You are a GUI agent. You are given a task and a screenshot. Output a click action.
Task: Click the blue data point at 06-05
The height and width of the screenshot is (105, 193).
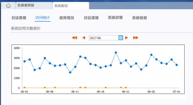(x=45, y=58)
